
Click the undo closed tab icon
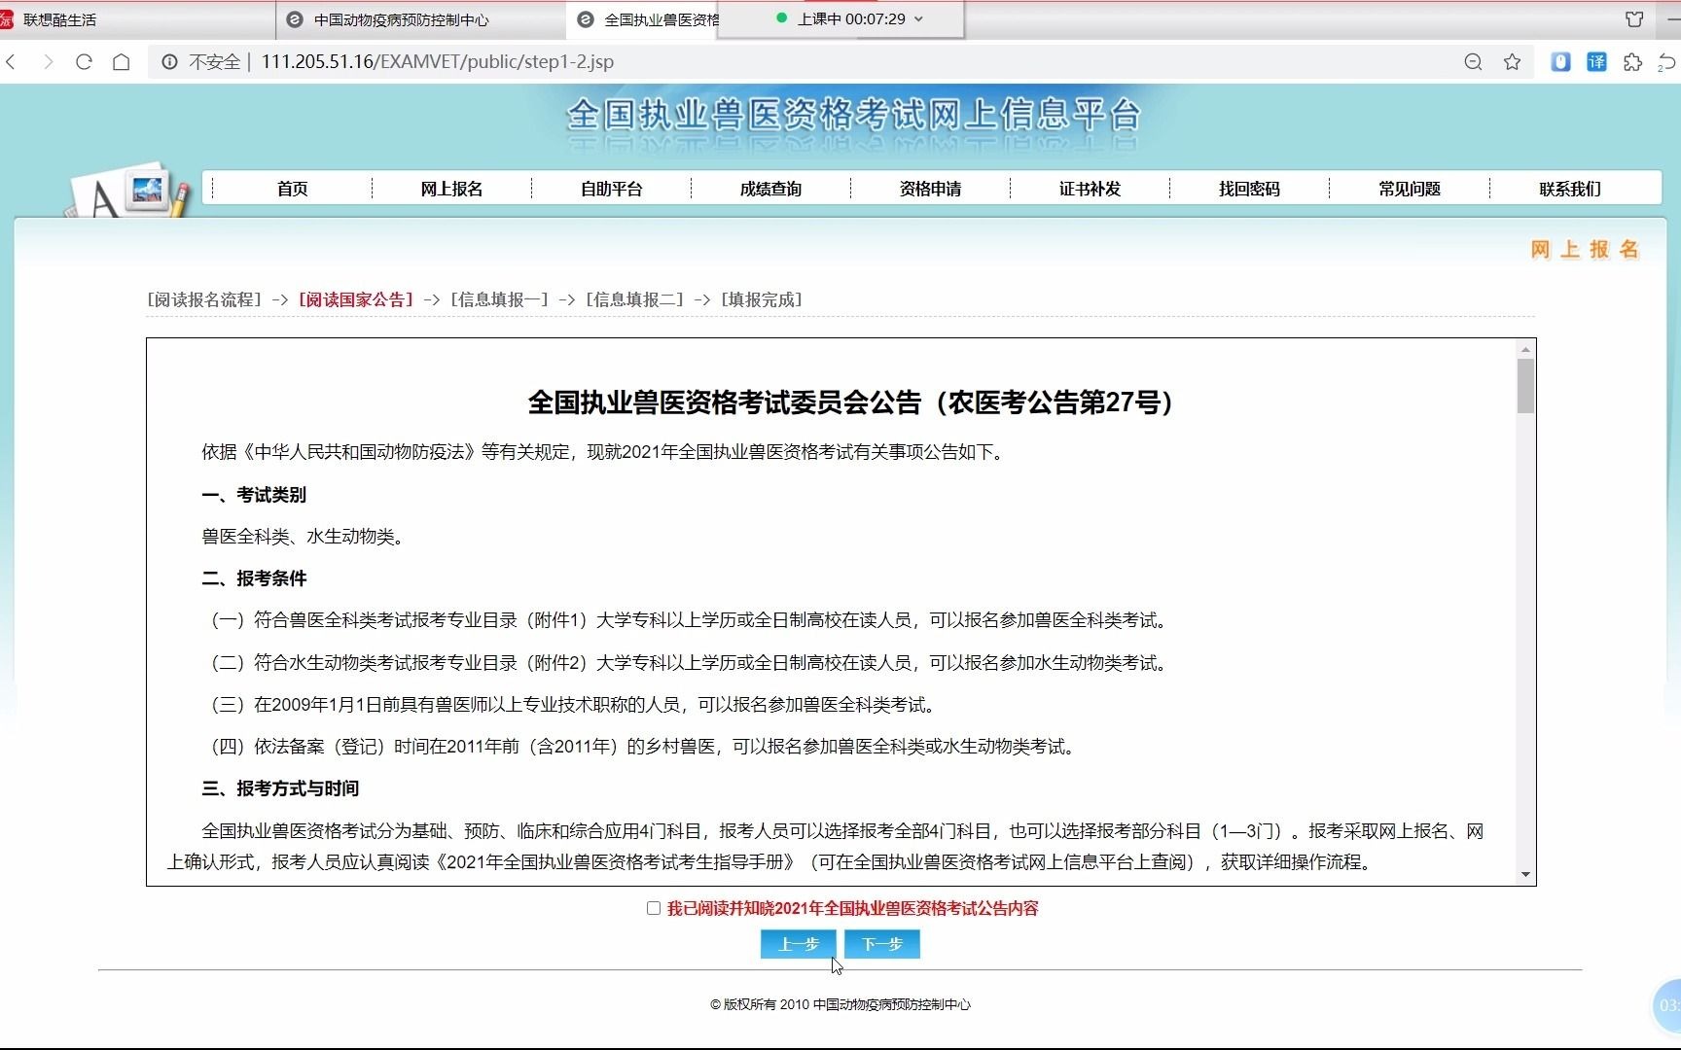pyautogui.click(x=1667, y=62)
